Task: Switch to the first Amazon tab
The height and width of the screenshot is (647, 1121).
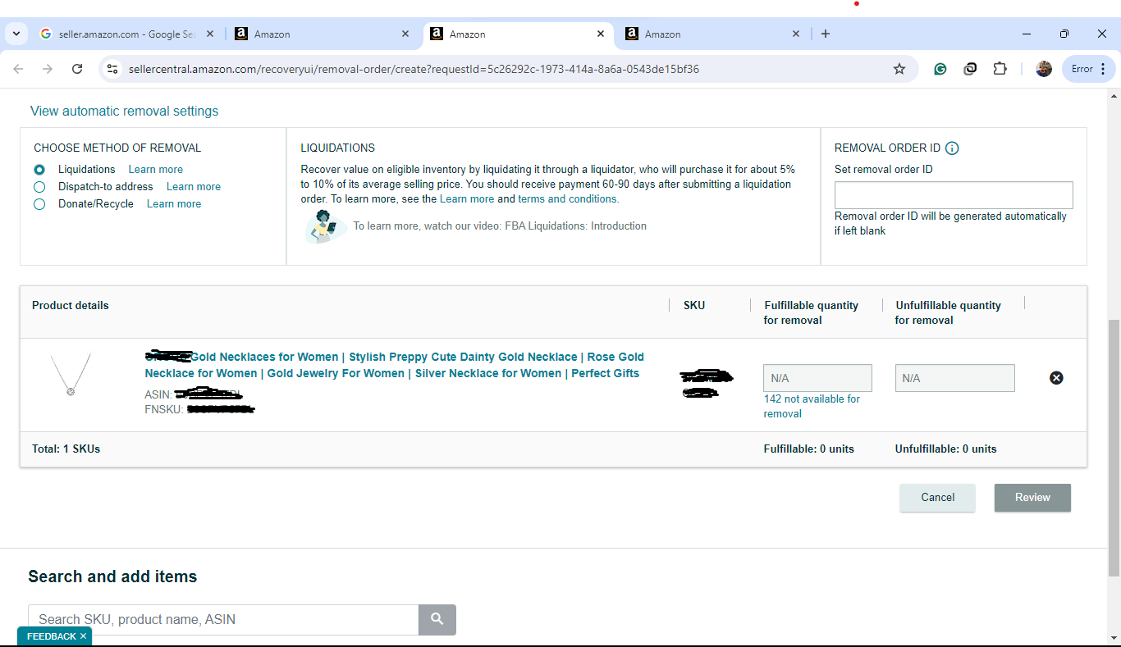Action: pyautogui.click(x=320, y=34)
